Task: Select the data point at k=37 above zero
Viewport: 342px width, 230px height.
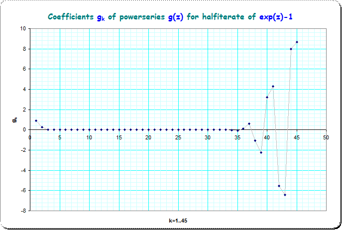Action: [249, 123]
